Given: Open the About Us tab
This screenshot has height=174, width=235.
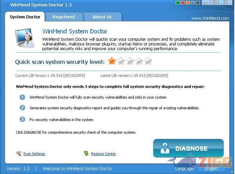Looking at the screenshot, I should pos(102,17).
